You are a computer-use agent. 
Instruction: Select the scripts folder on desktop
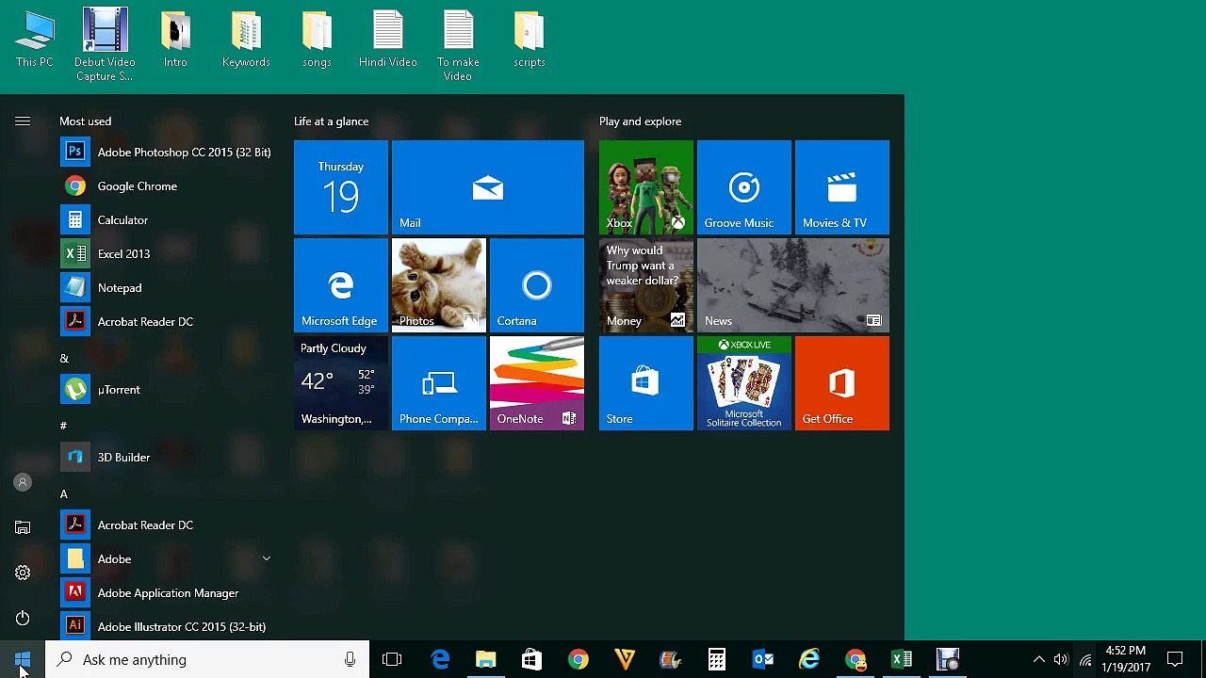[529, 40]
